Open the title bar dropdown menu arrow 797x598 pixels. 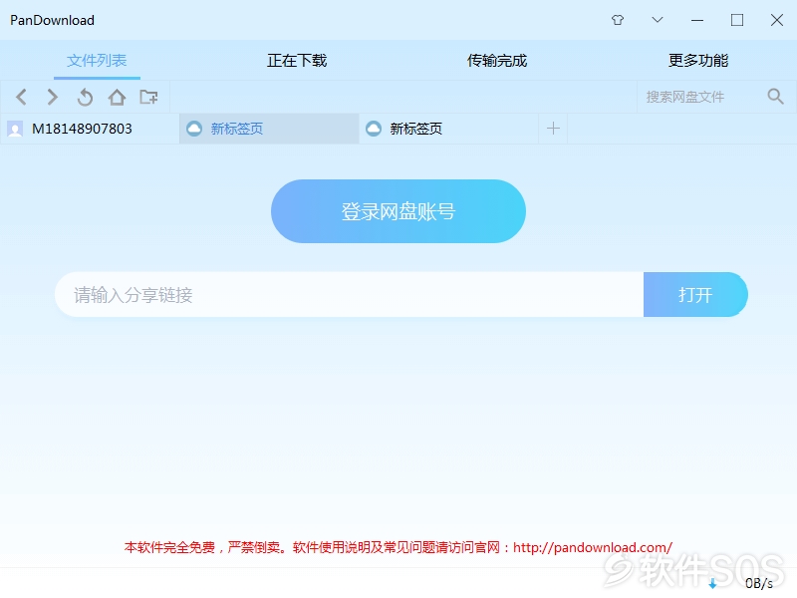[658, 20]
